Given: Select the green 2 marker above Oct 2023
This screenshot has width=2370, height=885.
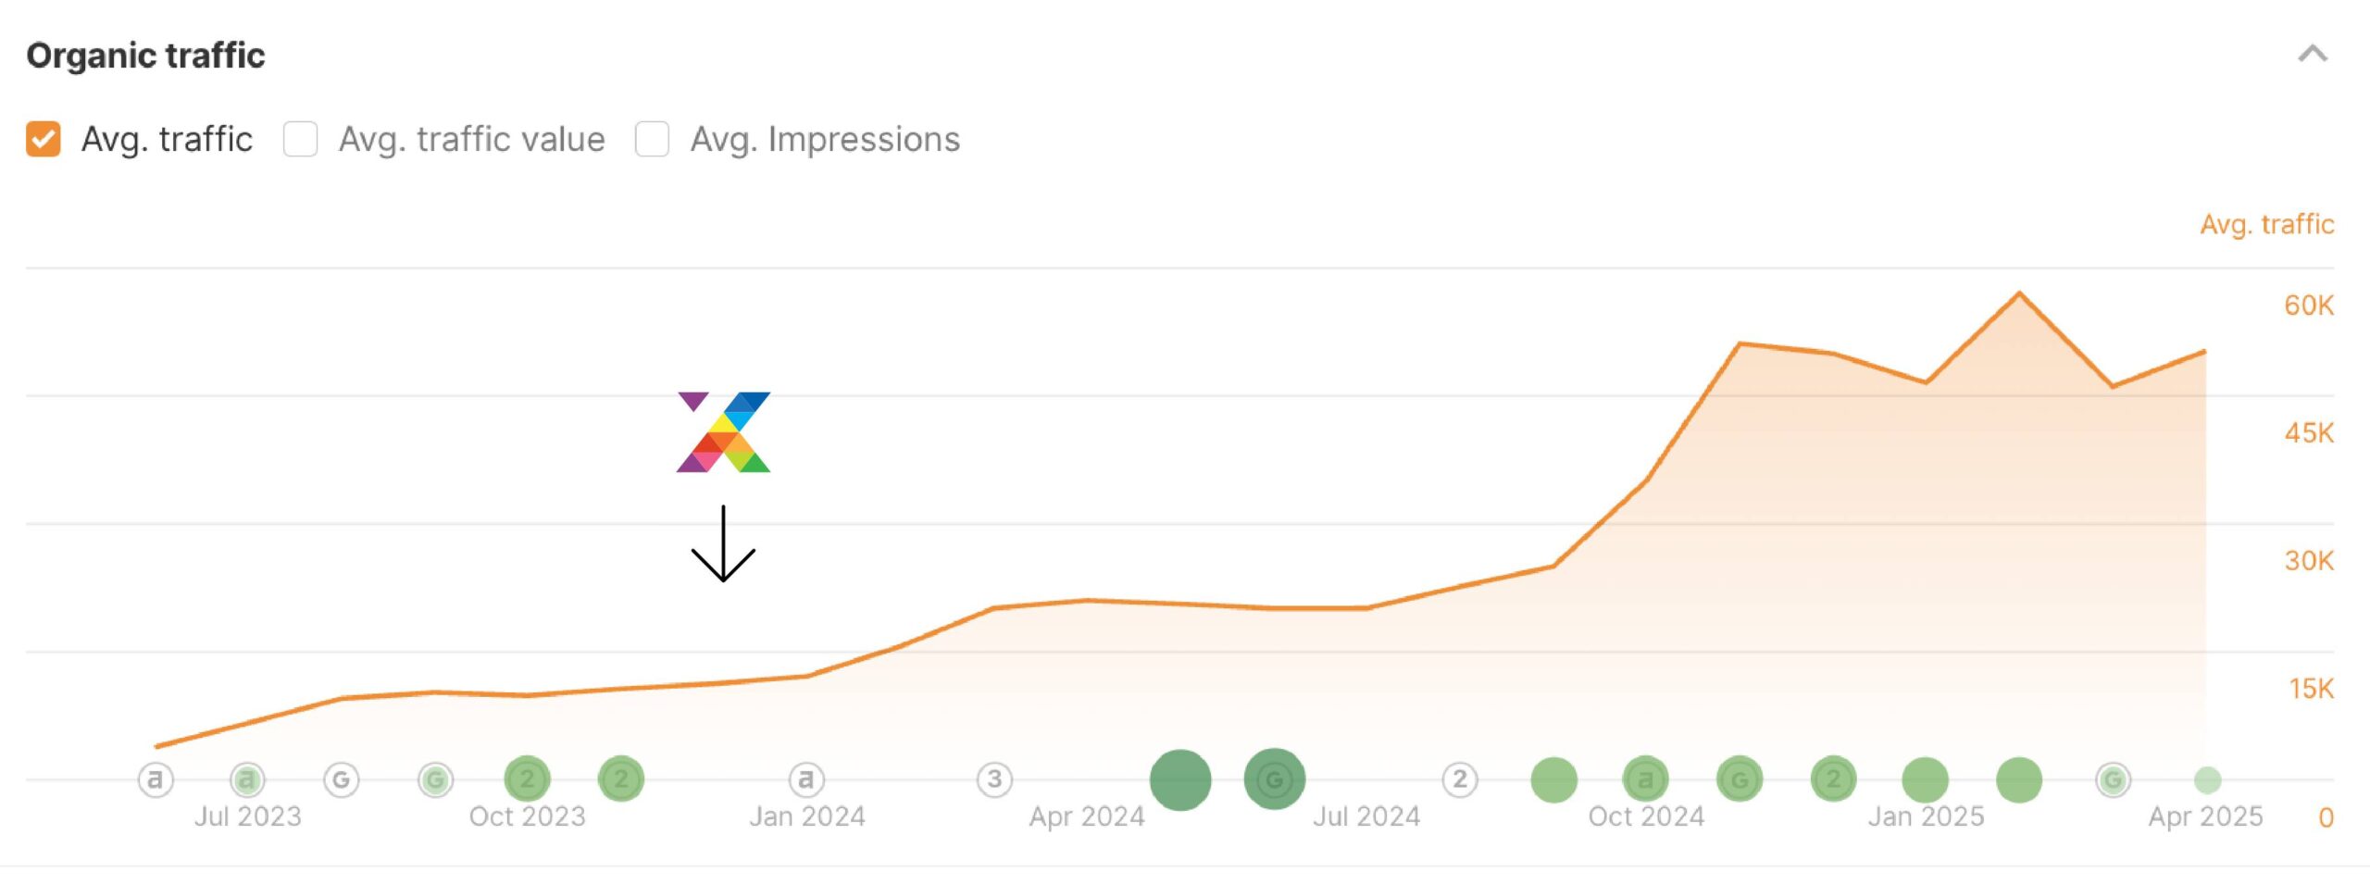Looking at the screenshot, I should click(x=528, y=779).
